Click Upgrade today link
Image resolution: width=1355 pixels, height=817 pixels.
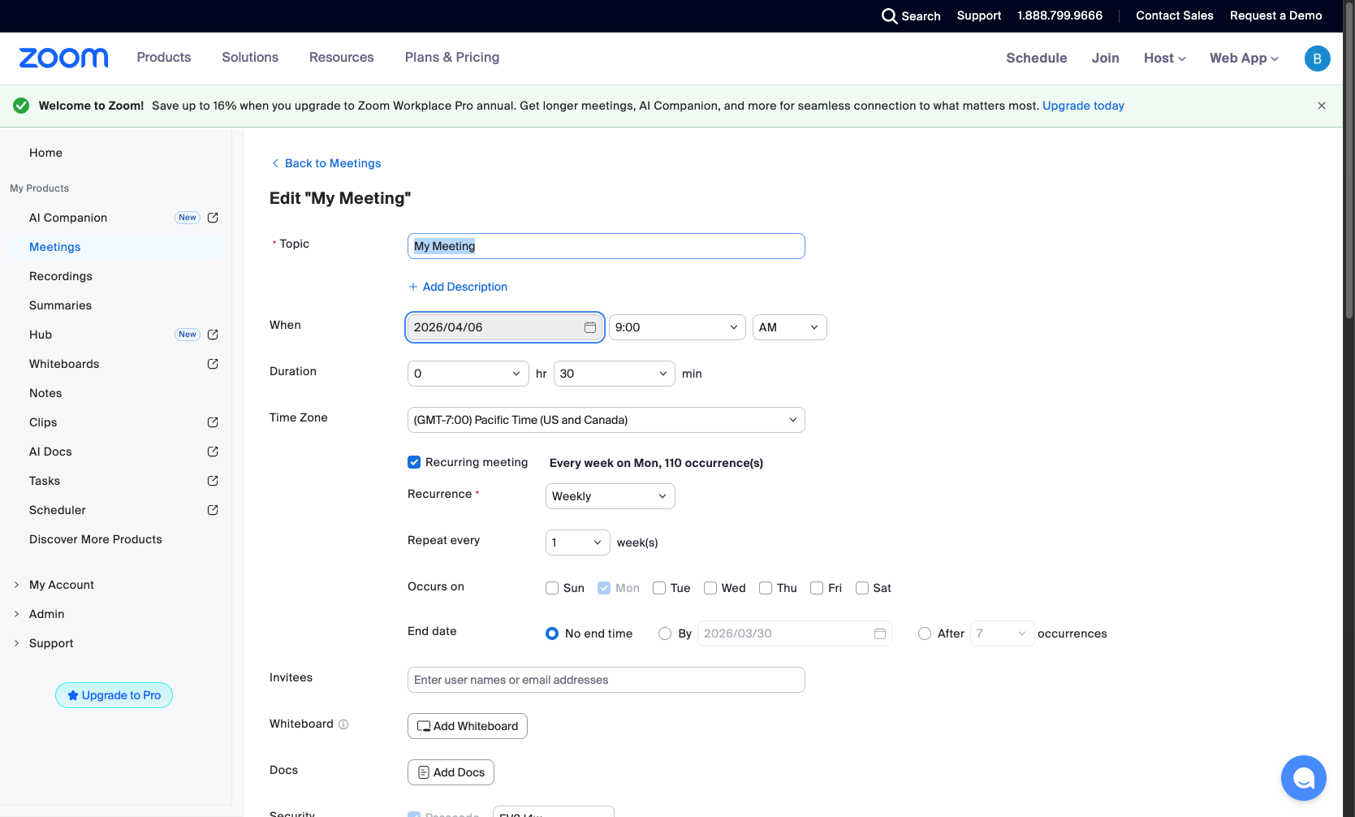[x=1083, y=106]
